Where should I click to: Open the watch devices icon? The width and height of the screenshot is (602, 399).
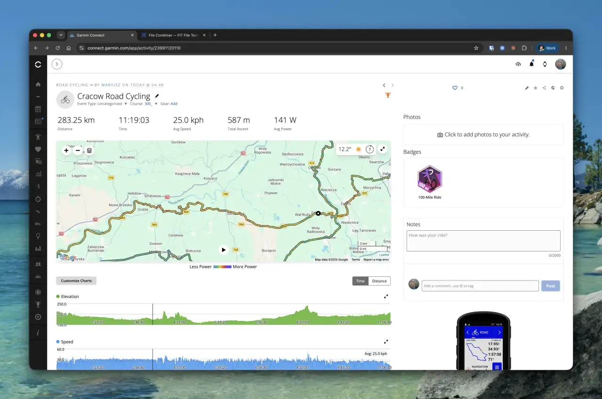coord(545,64)
